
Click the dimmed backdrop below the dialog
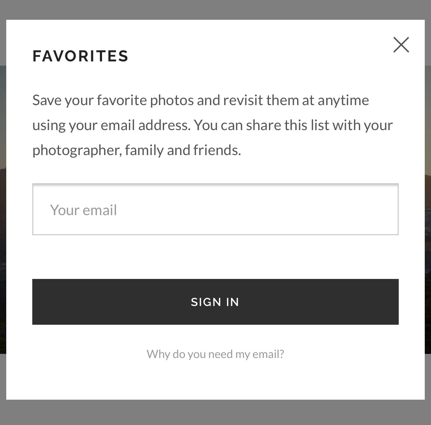tap(215, 413)
